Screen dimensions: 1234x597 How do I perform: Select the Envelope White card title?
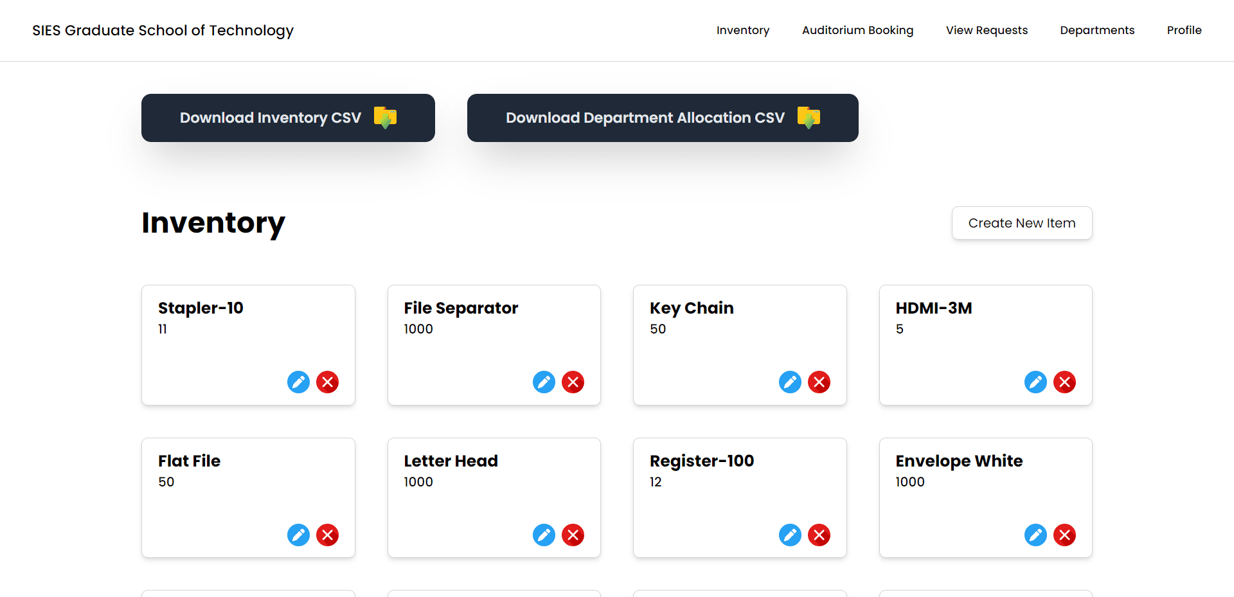[x=959, y=461]
